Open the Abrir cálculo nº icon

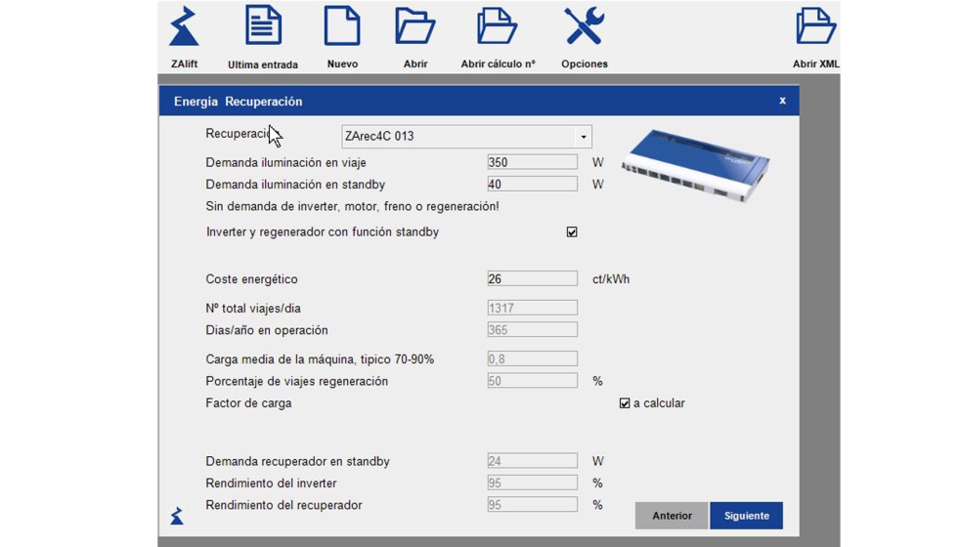click(x=497, y=26)
